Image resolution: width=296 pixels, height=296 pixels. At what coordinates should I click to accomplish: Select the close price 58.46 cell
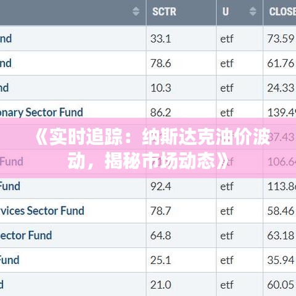280,211
